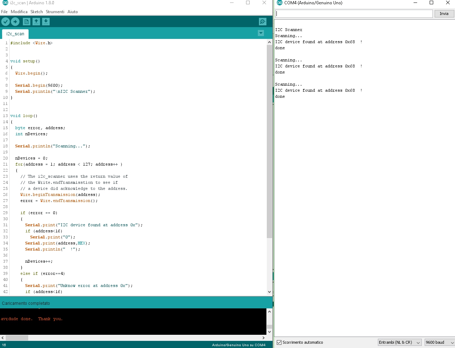Click 'byte error, address;' code line

click(x=40, y=128)
